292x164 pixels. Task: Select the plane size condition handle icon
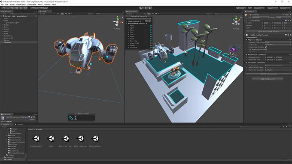[x=71, y=118]
